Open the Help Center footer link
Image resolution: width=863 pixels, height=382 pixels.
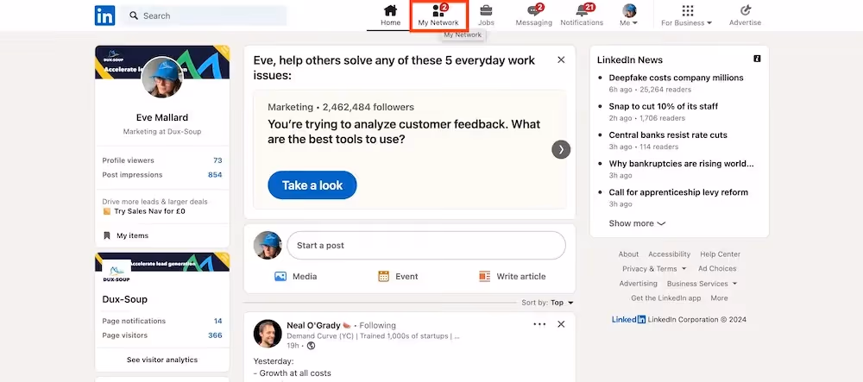click(720, 254)
